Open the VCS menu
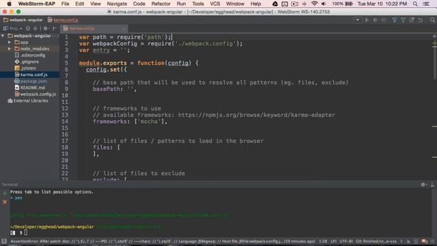Screen dimensions: 437x246 coord(215,3)
